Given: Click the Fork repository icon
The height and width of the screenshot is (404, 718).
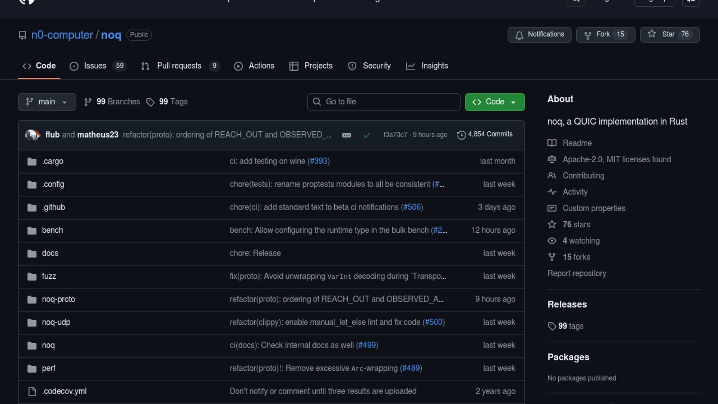Looking at the screenshot, I should 587,35.
